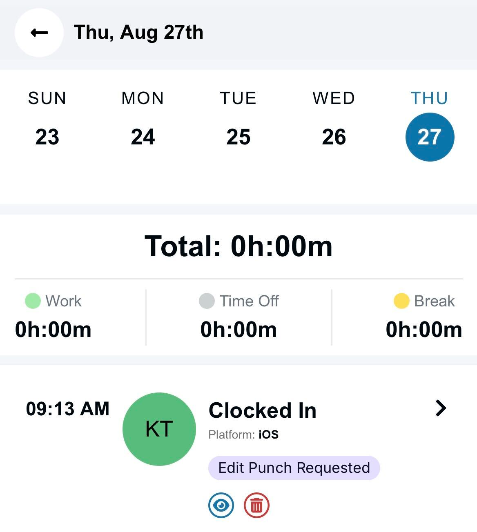
Task: Tap the Thu, Aug 27th header title
Action: click(x=138, y=33)
